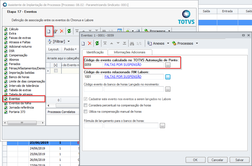
Task: Select Adicional noturno step
Action: click(20, 47)
